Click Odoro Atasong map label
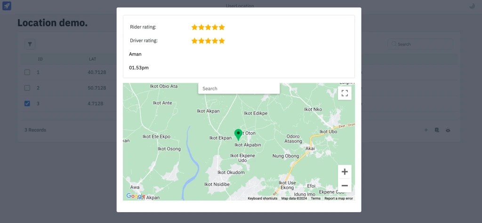Image resolution: width=482 pixels, height=223 pixels. click(x=293, y=139)
